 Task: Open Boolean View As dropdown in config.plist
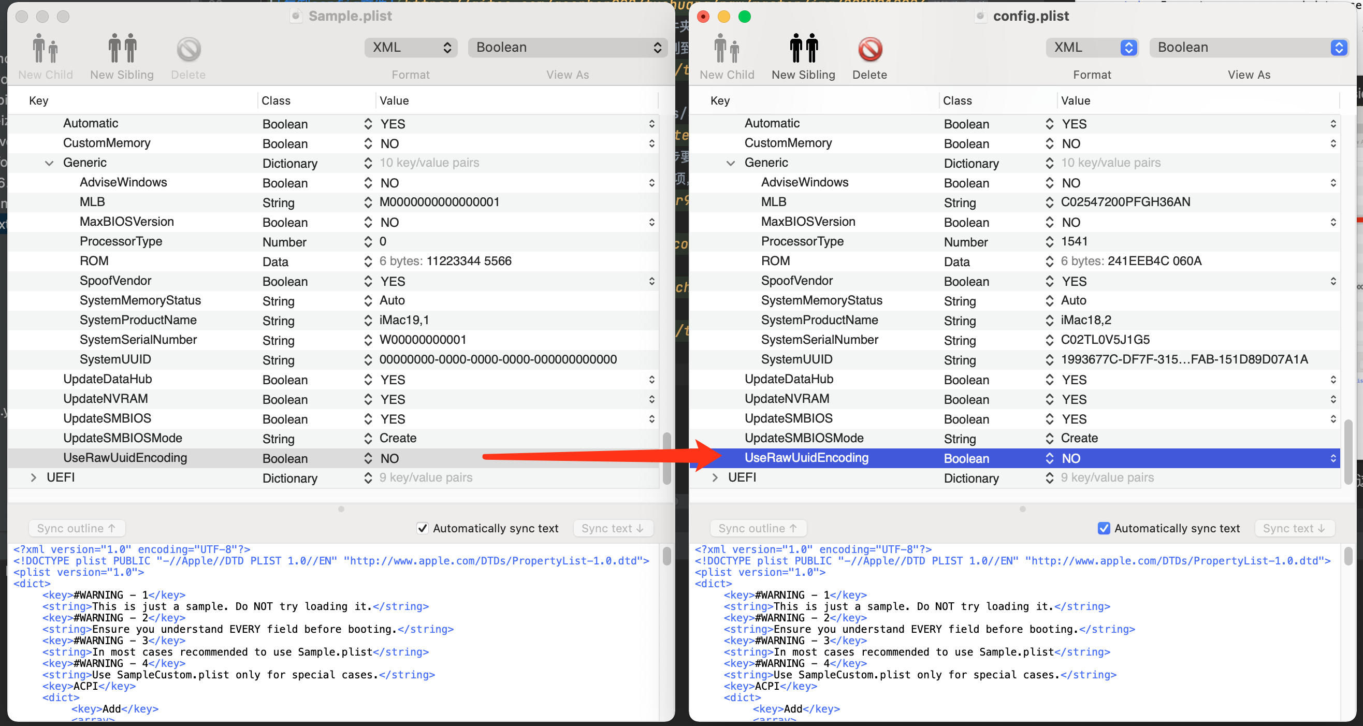[1248, 48]
